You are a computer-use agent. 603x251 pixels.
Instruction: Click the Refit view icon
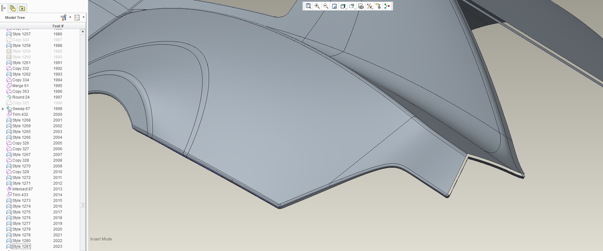[x=308, y=6]
